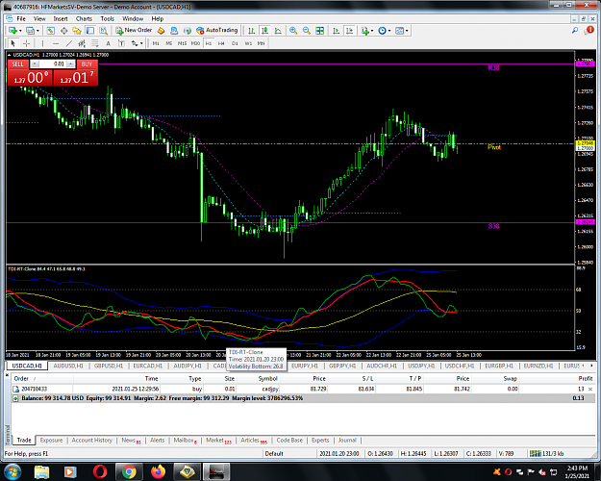Open the search magnifier icon
601x481 pixels.
(x=575, y=30)
